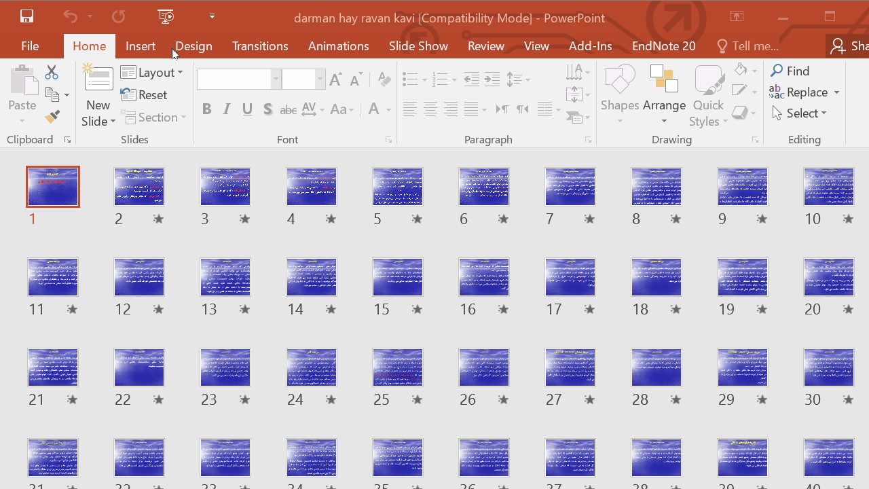Click the Copy icon in Clipboard group
The width and height of the screenshot is (869, 489).
click(x=52, y=94)
